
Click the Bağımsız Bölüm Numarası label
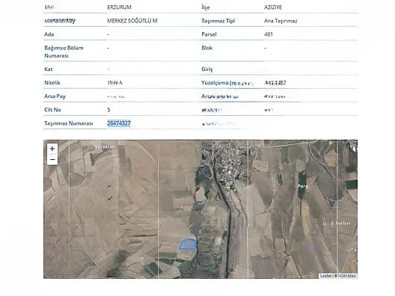click(64, 52)
